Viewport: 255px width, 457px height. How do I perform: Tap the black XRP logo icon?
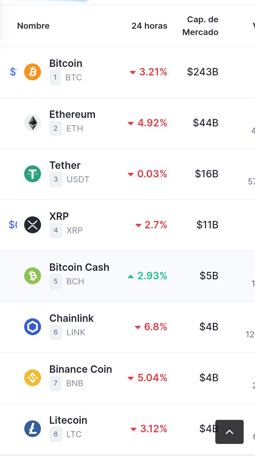(x=33, y=225)
